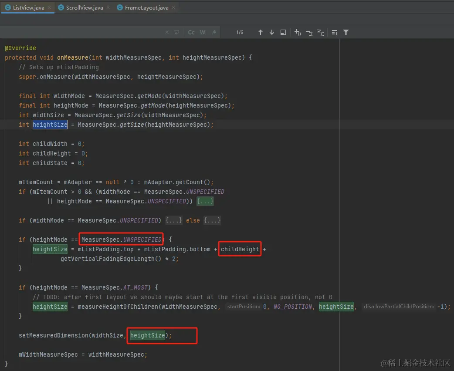Screen dimensions: 454x371
Task: Click the @Override annotation
Action: [x=20, y=48]
